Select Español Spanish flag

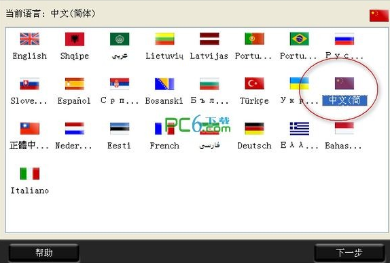point(75,83)
